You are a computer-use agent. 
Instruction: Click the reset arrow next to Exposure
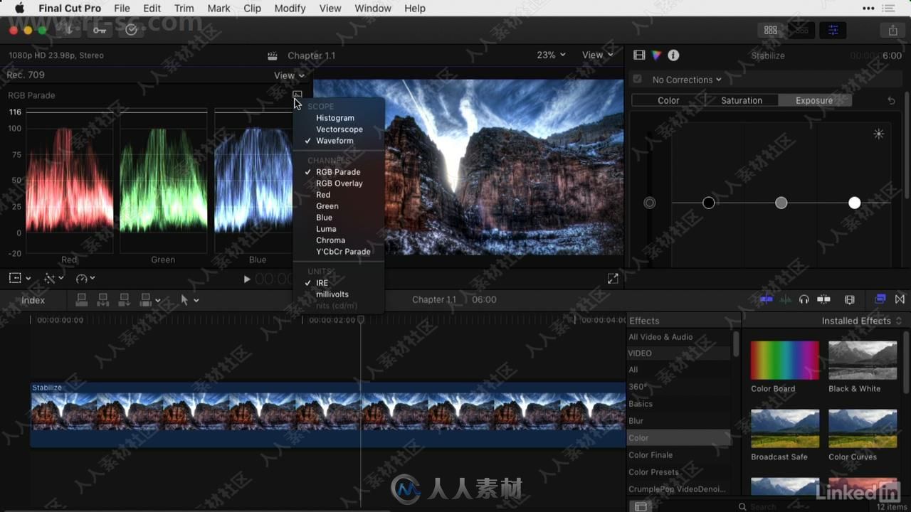click(891, 101)
